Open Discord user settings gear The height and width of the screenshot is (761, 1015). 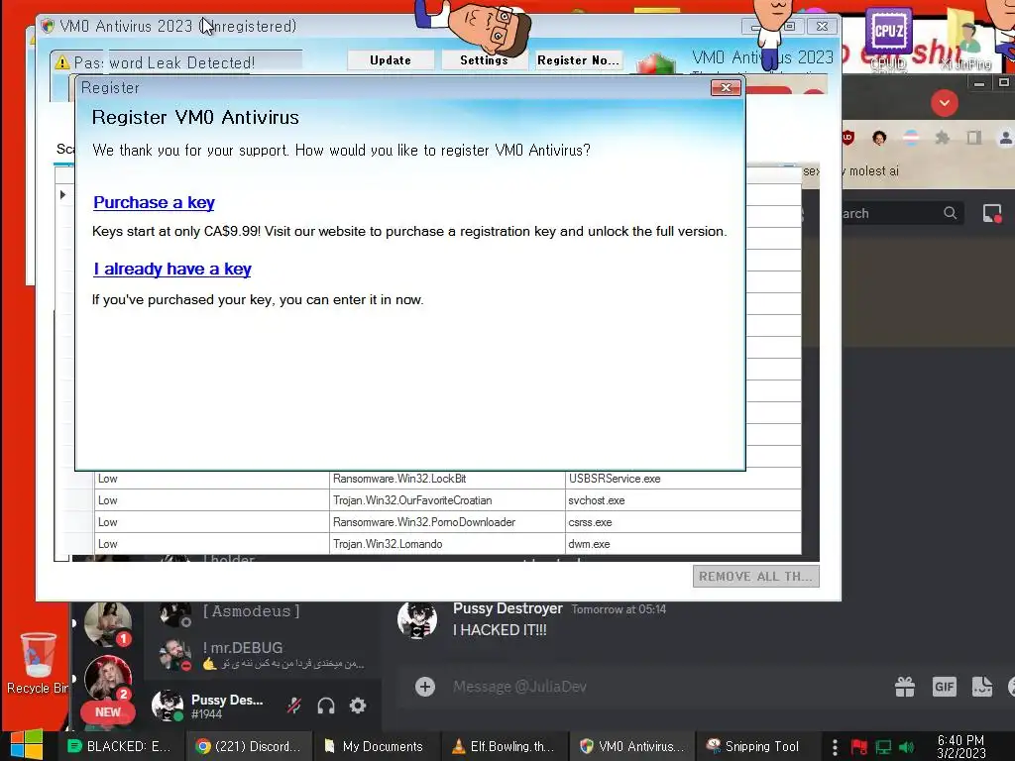[x=357, y=706]
